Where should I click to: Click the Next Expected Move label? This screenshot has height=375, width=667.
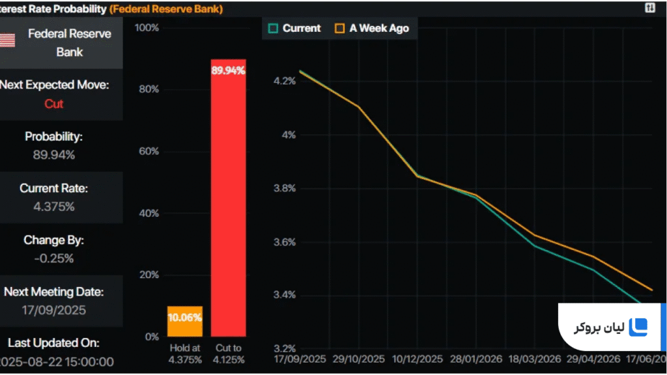pos(55,85)
